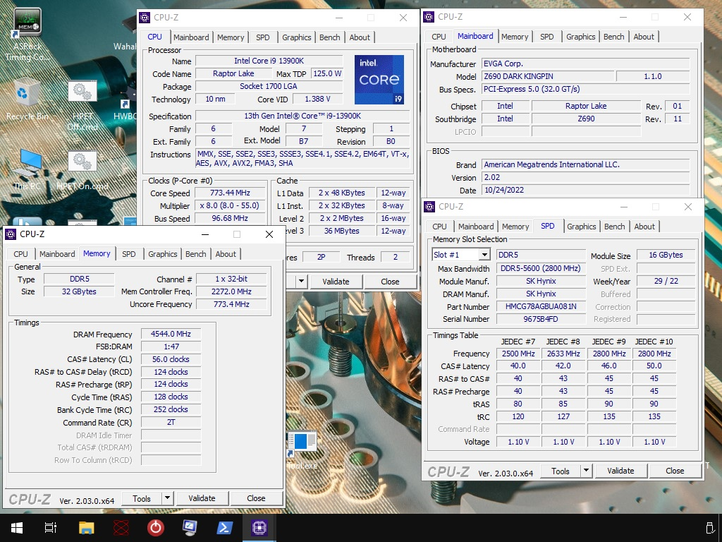Screen dimensions: 722x542
Task: Click Close in the Memory window
Action: (x=256, y=498)
